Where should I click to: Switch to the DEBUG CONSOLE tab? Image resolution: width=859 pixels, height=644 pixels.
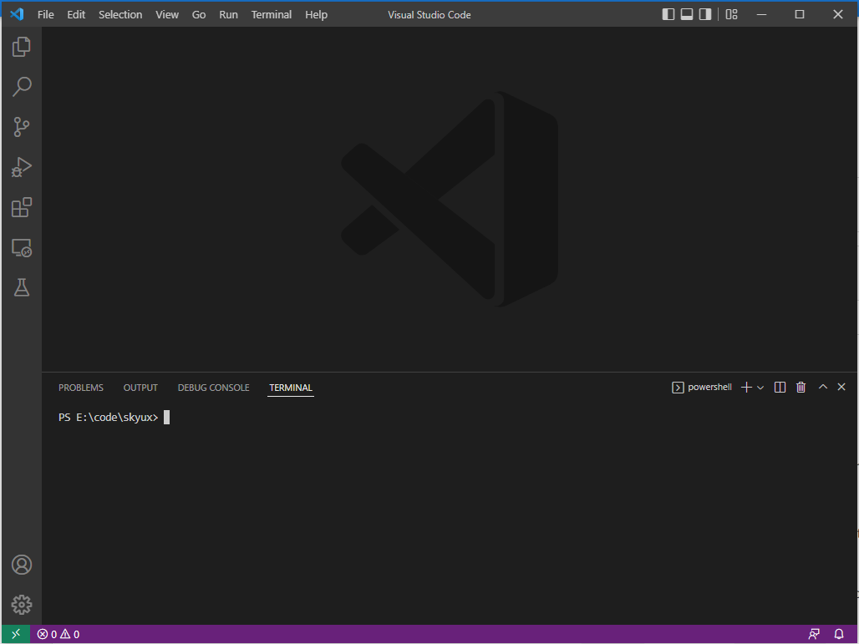213,388
